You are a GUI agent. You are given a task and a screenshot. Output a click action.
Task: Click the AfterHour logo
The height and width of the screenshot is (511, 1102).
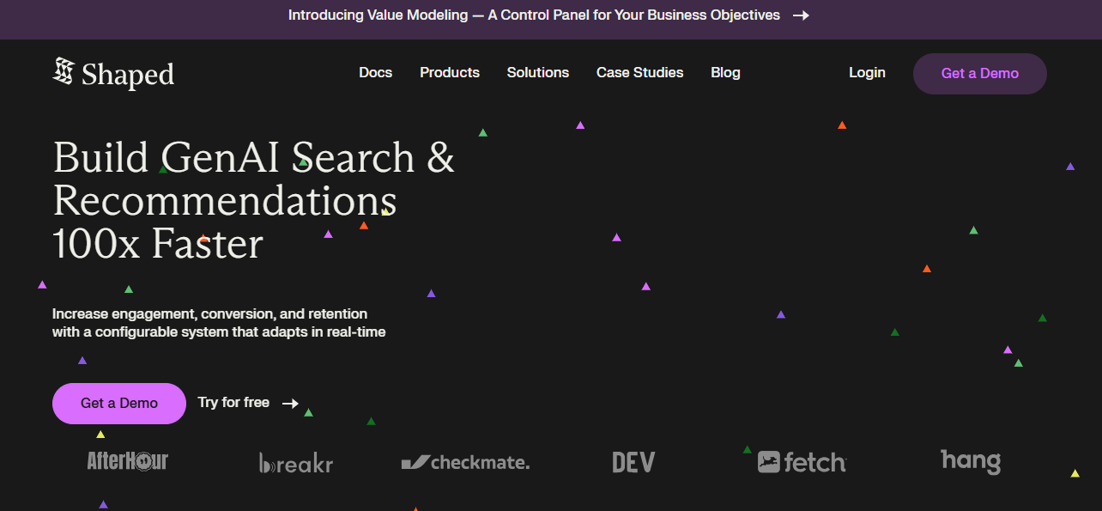[128, 461]
